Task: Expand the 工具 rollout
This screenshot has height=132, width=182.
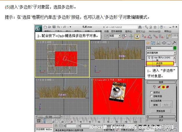Action: tap(161, 117)
